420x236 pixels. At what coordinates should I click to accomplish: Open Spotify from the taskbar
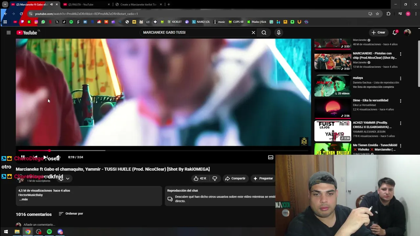tap(49, 232)
